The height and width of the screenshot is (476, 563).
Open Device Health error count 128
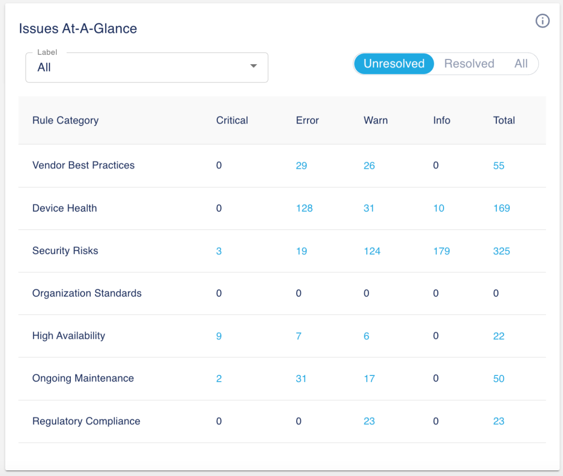point(304,209)
